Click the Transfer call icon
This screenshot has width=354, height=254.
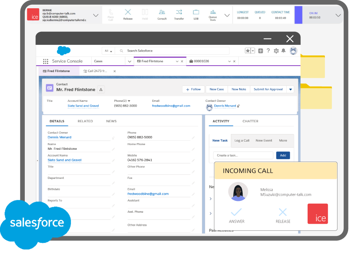[179, 15]
